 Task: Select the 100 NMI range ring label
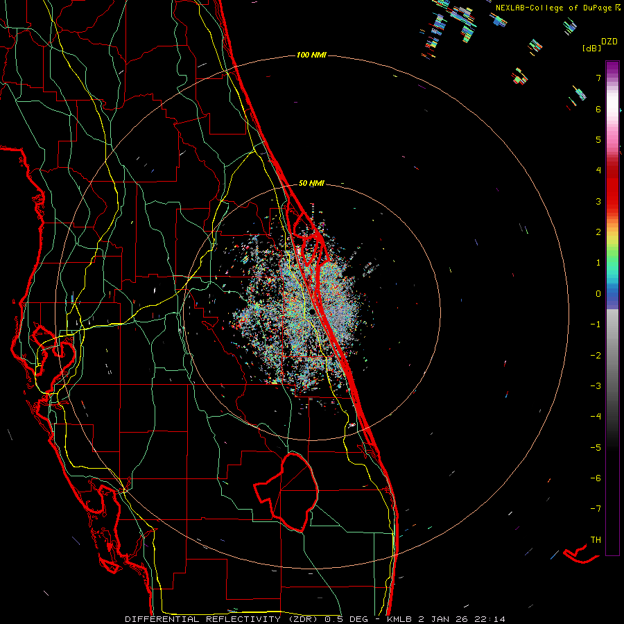click(311, 55)
